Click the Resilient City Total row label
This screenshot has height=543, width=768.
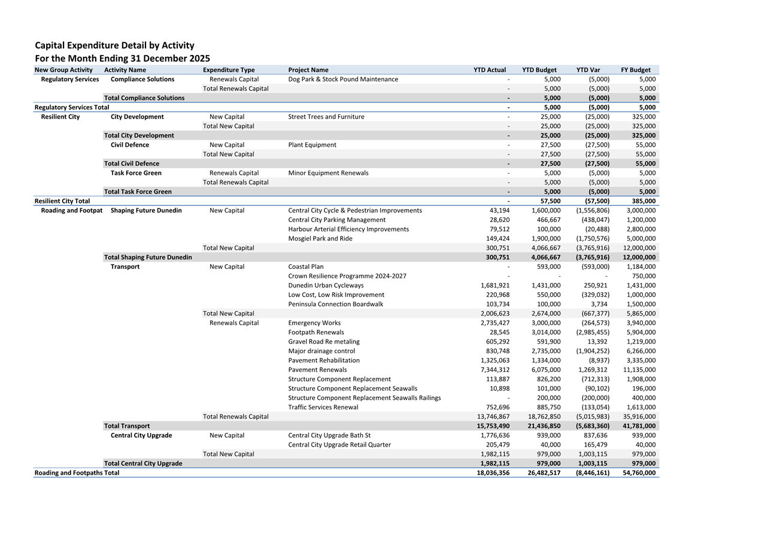tap(62, 201)
